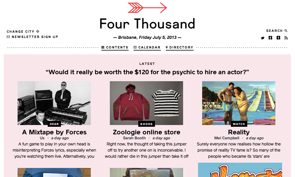Open the Calendar menu item
295x177 pixels.
147,47
